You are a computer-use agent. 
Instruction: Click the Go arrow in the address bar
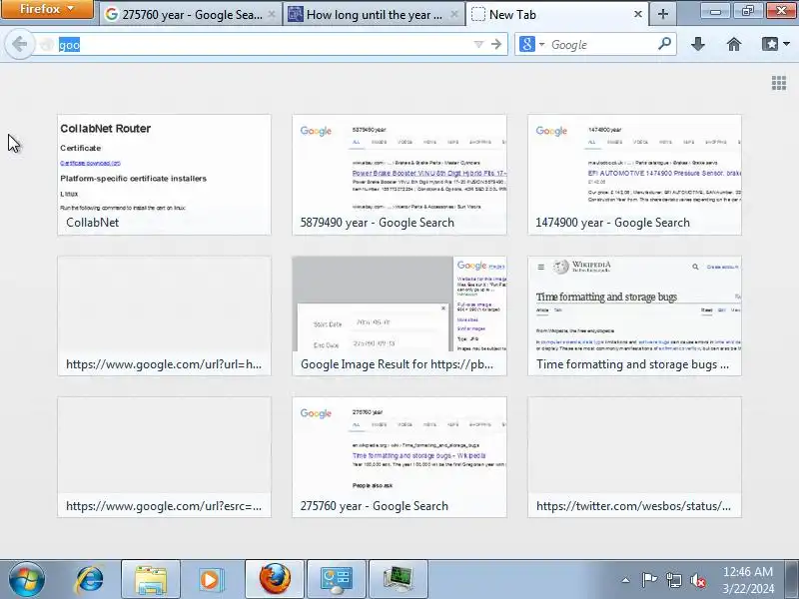[496, 45]
